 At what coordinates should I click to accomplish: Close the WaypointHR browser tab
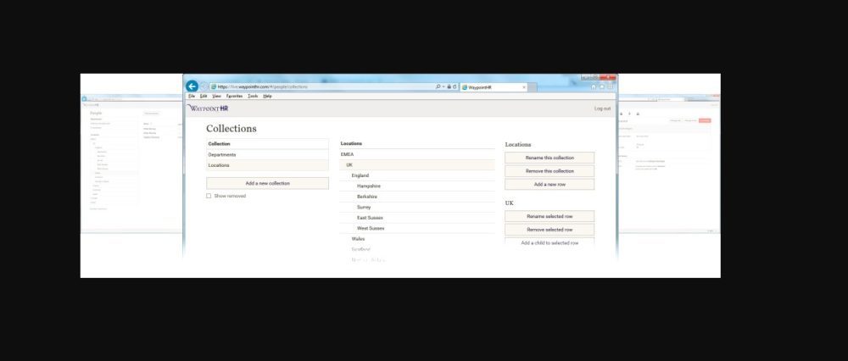[x=524, y=86]
